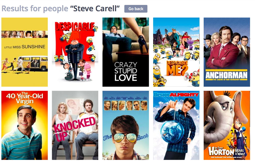Open the Bruce Almighty poster
Image resolution: width=255 pixels, height=161 pixels.
[176, 125]
